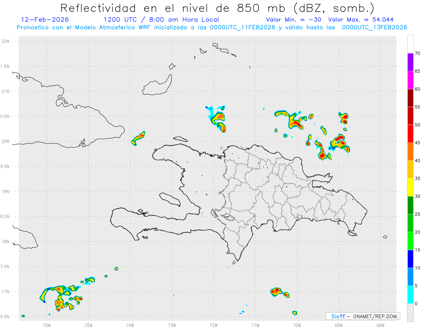Click the colorbar value label '30'

417,197
